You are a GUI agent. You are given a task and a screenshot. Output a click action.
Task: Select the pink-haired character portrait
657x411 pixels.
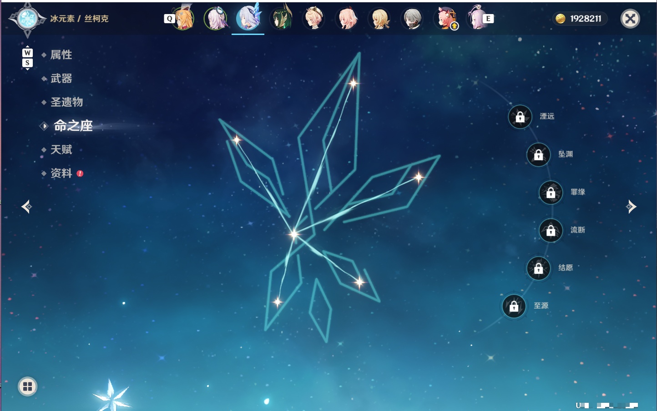coord(348,19)
